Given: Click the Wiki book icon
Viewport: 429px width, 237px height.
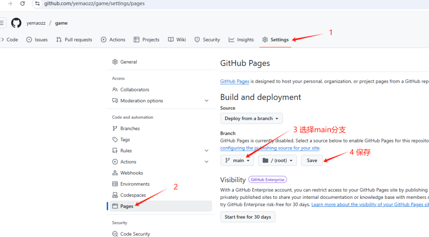Looking at the screenshot, I should pos(171,40).
